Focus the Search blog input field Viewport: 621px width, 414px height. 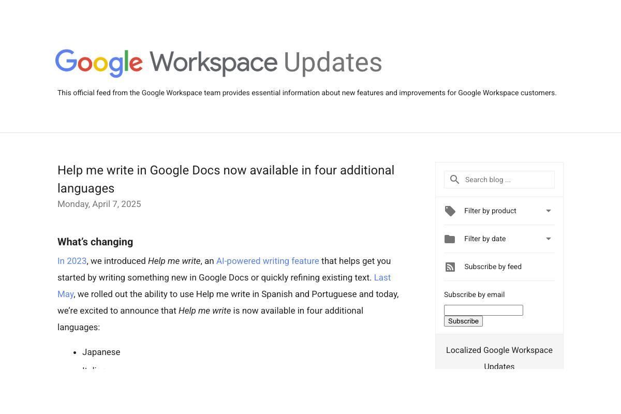click(499, 180)
